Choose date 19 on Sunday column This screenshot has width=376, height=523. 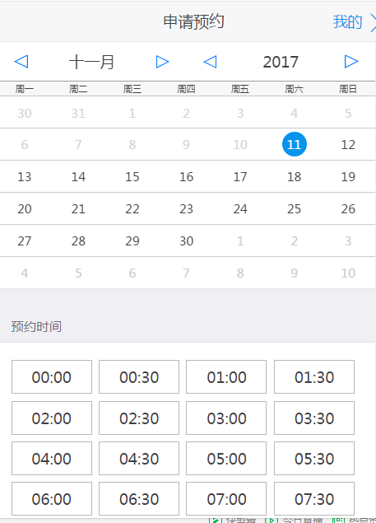tap(348, 176)
